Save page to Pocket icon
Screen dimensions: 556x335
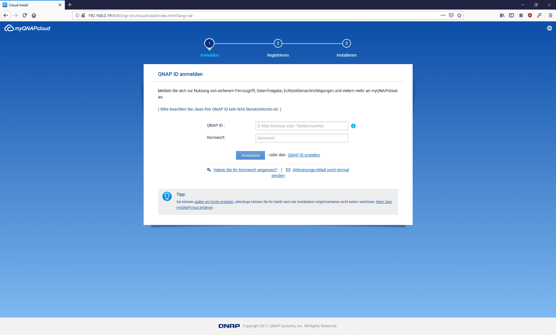tap(451, 16)
